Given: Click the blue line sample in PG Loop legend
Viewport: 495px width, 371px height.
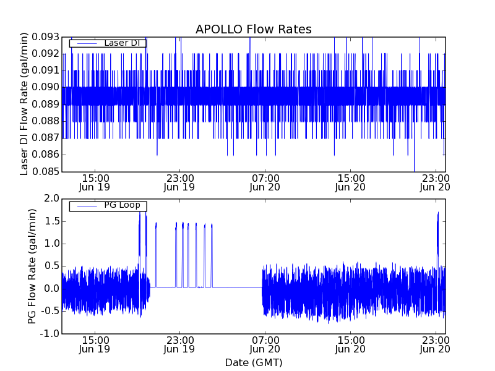Looking at the screenshot, I should pyautogui.click(x=86, y=206).
